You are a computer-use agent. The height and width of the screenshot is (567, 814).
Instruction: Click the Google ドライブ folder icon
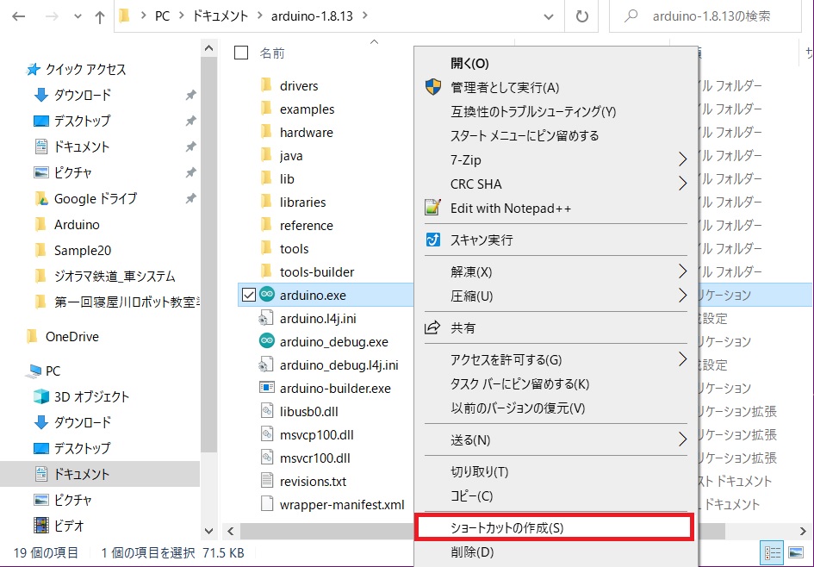[x=41, y=198]
